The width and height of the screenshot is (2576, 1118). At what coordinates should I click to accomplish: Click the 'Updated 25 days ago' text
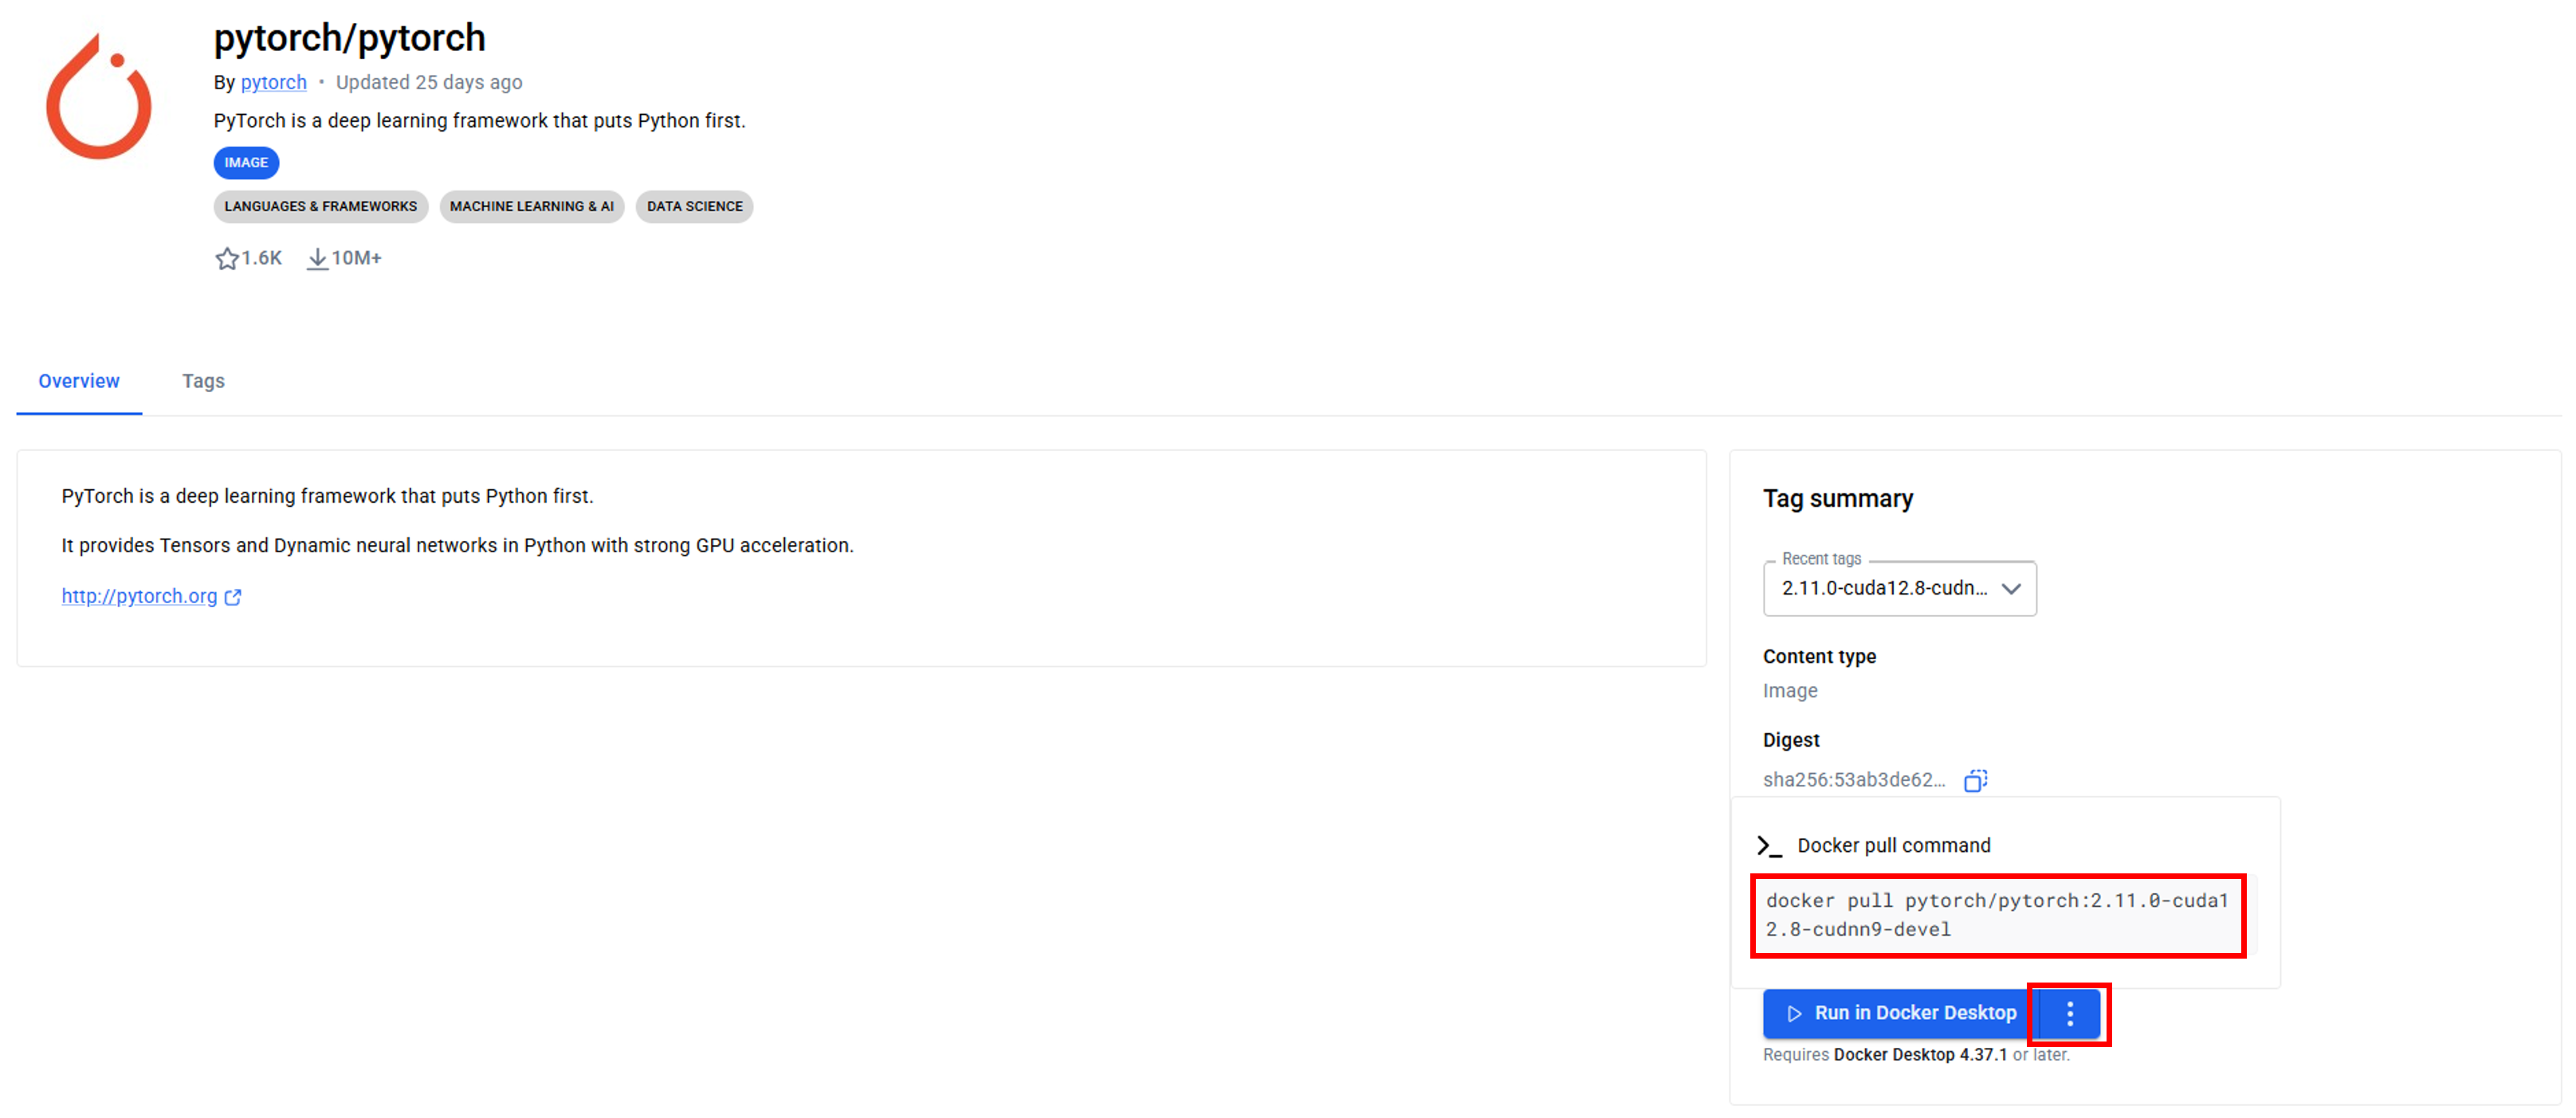point(428,82)
